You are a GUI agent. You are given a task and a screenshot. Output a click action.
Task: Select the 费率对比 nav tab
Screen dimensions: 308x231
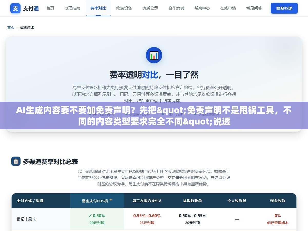coord(98,8)
